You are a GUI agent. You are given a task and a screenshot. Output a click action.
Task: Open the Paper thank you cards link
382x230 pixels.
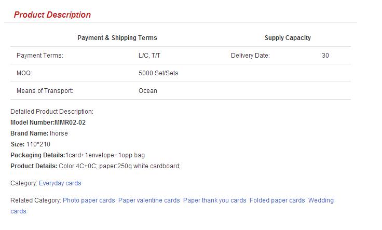coord(215,200)
